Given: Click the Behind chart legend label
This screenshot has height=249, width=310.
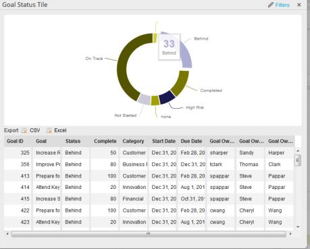Looking at the screenshot, I should point(201,38).
